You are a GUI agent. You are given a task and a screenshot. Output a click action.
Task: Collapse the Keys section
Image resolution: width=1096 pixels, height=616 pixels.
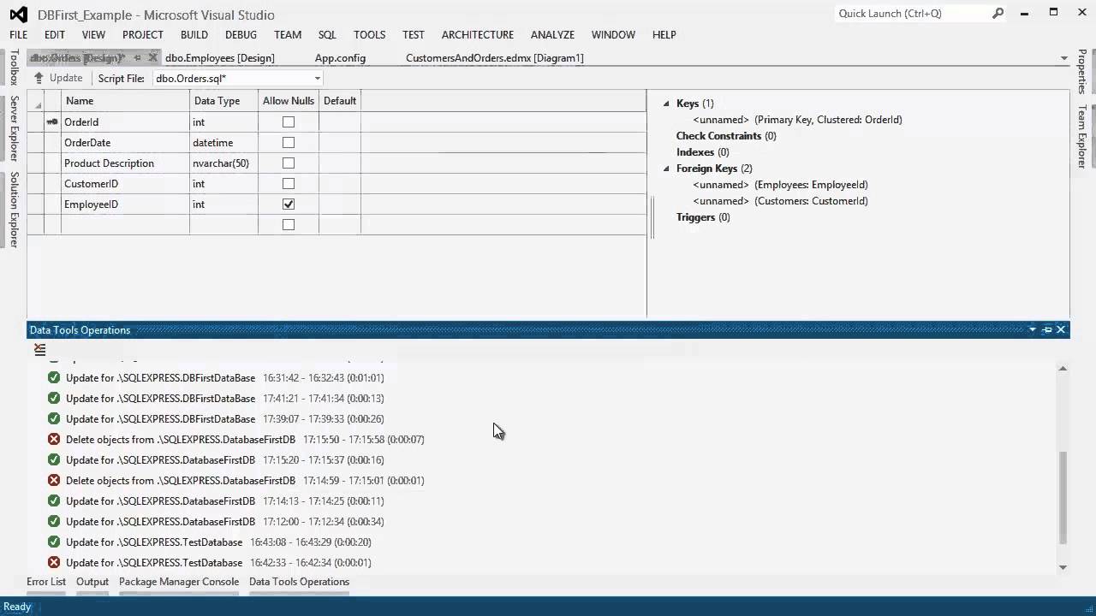pyautogui.click(x=666, y=104)
